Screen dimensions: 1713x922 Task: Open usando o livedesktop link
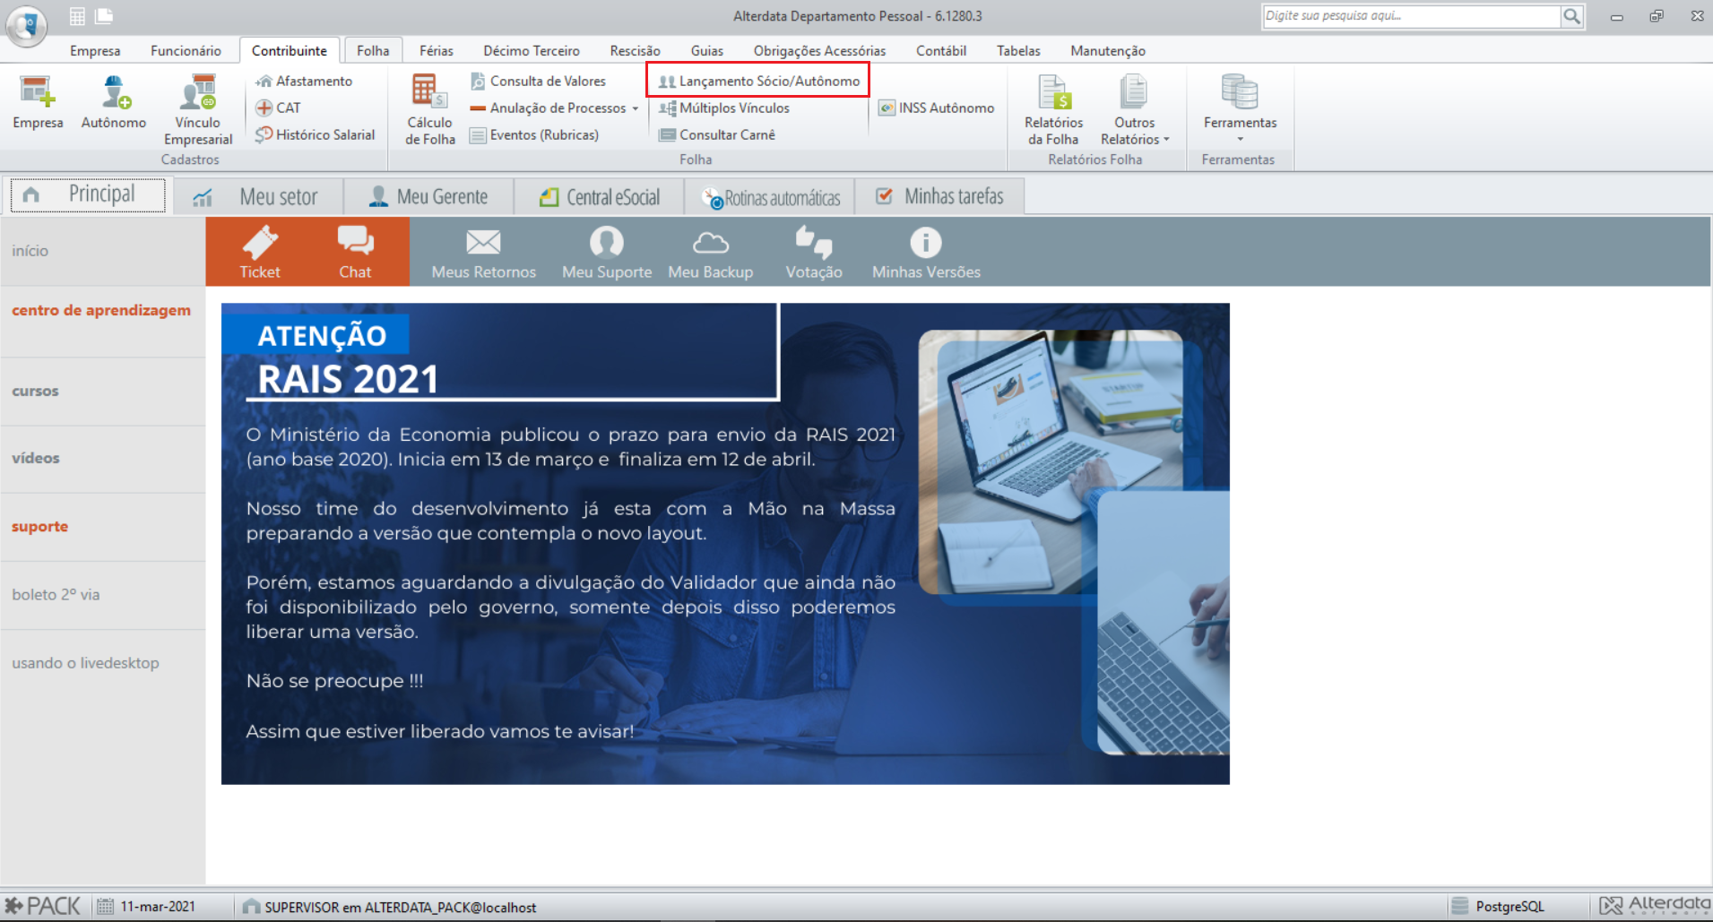point(85,663)
